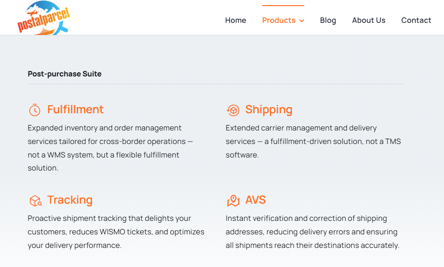The height and width of the screenshot is (267, 444).
Task: Click the AVS map pin icon
Action: tap(233, 200)
